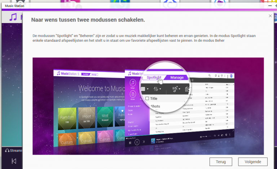
Task: Click the purple music note logo
Action: 13,17
